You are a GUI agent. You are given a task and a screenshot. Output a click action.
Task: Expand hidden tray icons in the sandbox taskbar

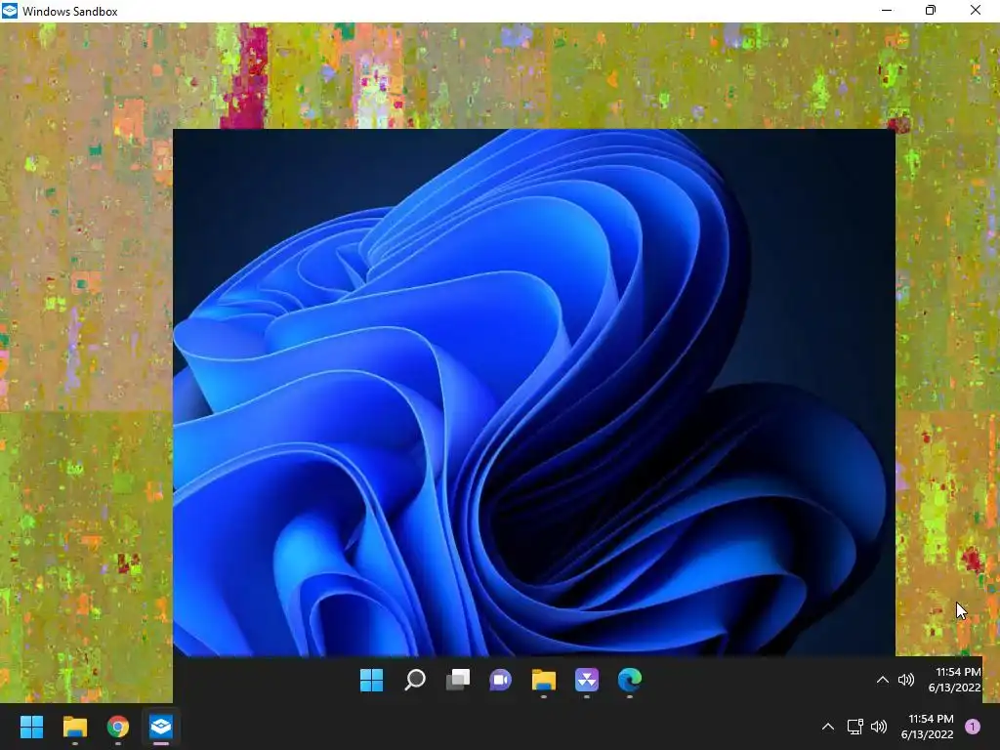883,680
